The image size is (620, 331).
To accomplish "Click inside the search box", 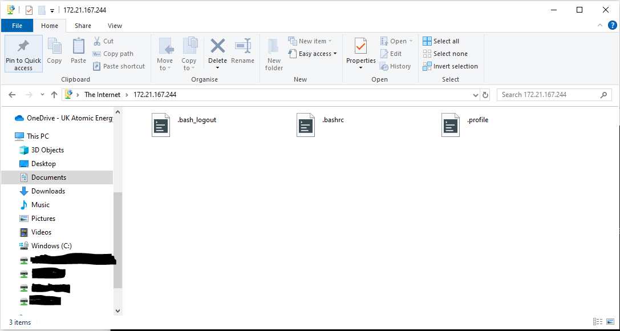I will [x=548, y=94].
